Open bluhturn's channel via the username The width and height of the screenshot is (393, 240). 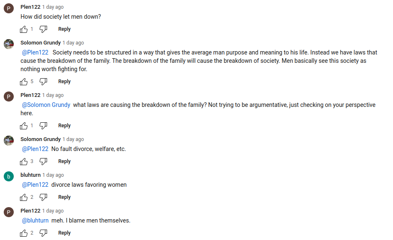[30, 175]
